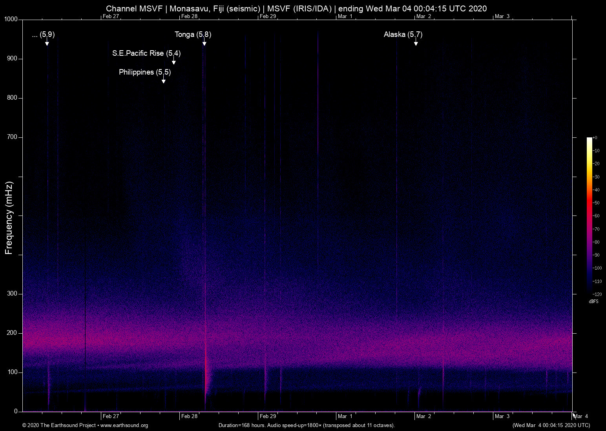
Task: Click the -50 color scale value
Action: click(596, 203)
